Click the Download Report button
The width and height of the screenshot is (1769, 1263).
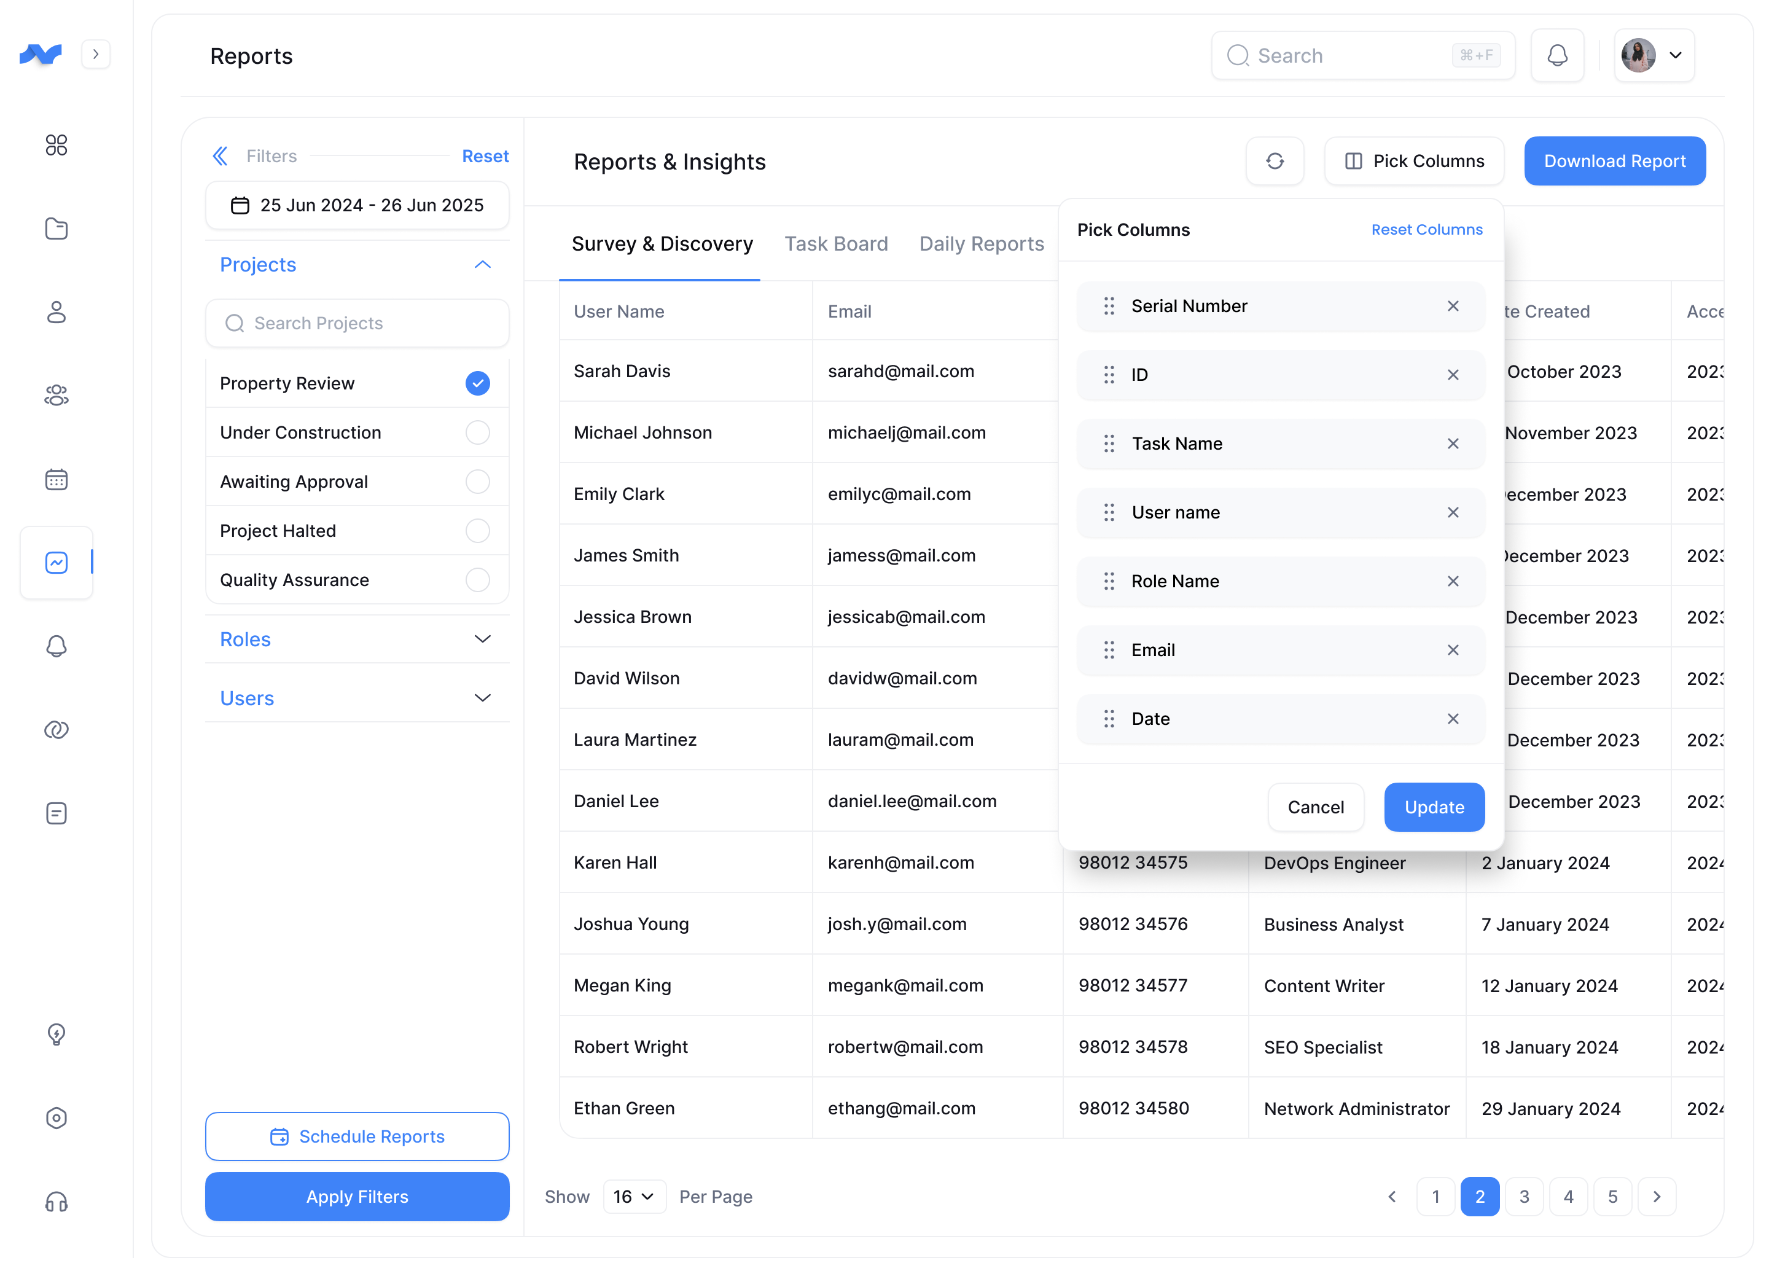[1614, 161]
